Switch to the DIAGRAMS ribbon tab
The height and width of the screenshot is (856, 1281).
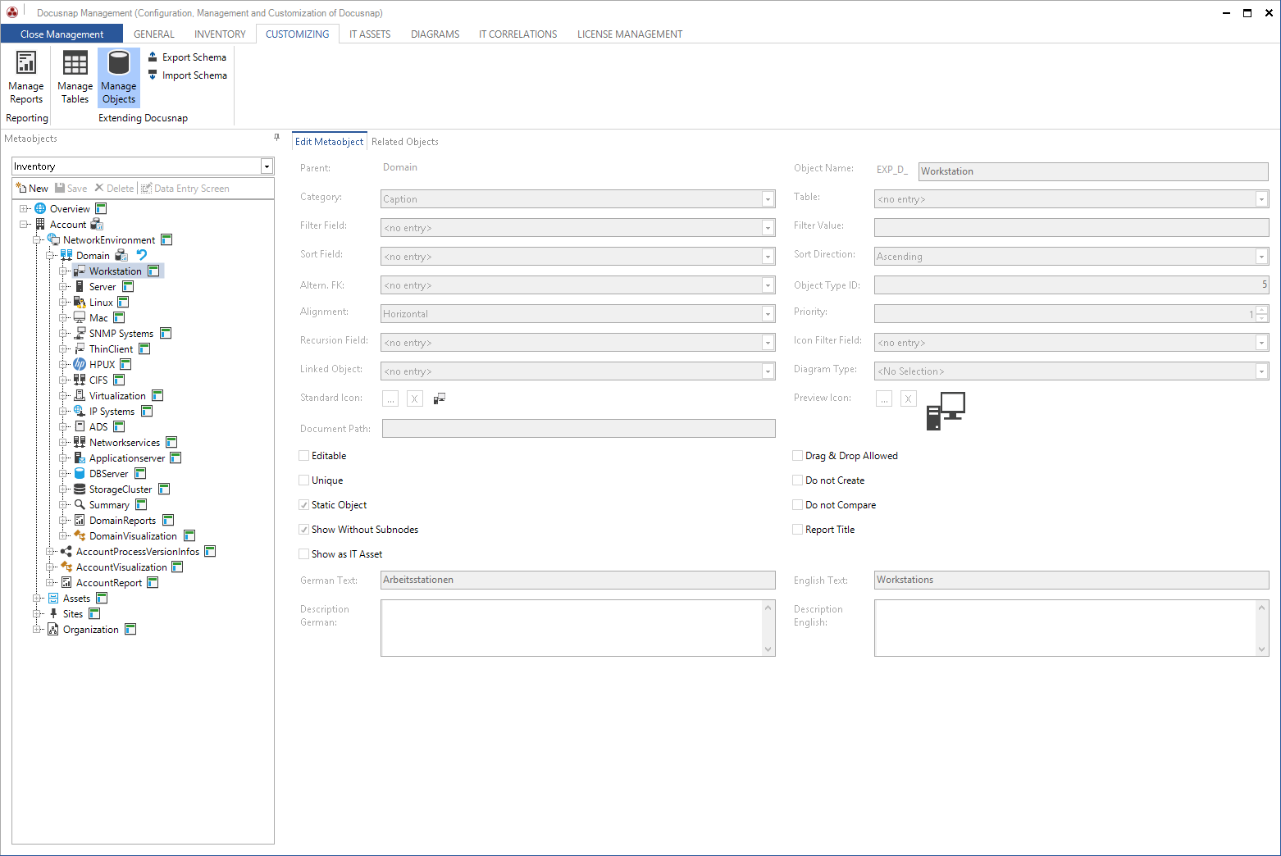coord(435,34)
